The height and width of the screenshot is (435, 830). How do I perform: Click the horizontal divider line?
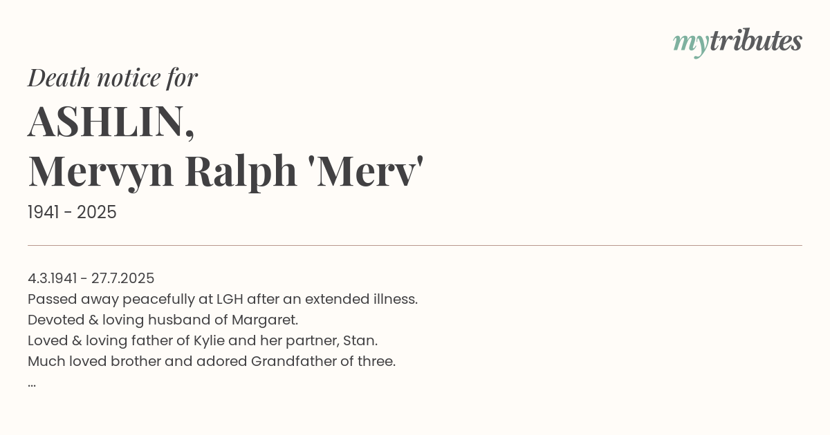[x=415, y=245]
